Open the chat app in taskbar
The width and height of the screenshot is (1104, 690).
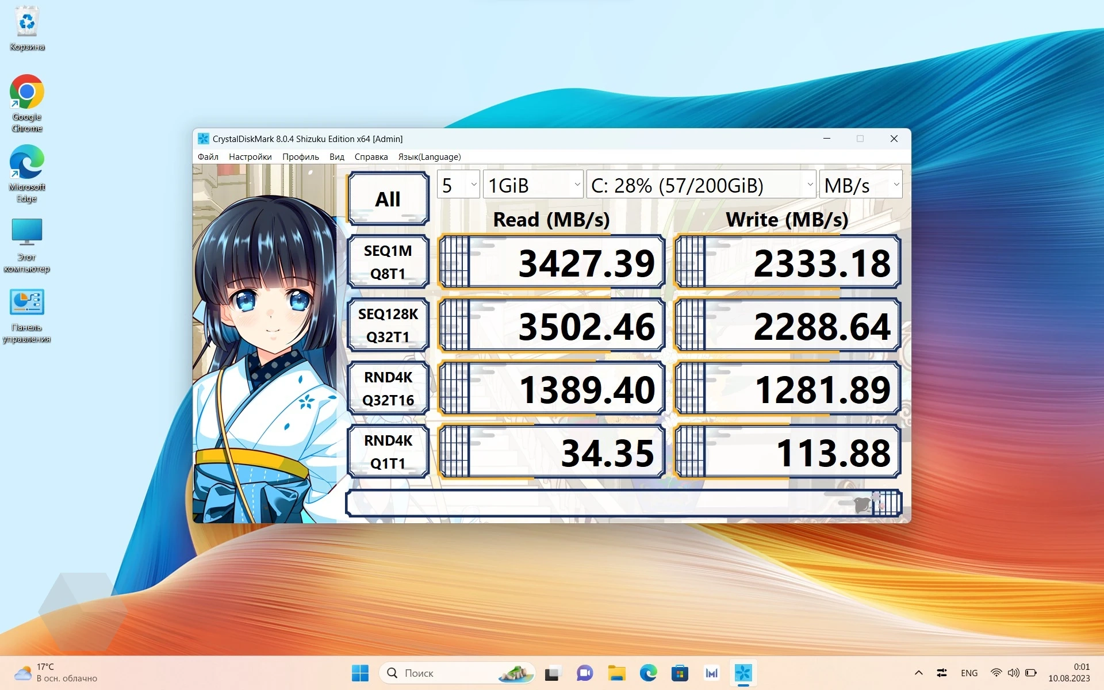pyautogui.click(x=585, y=673)
